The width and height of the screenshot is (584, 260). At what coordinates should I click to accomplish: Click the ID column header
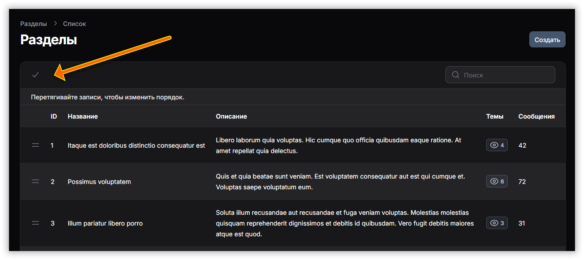point(54,116)
